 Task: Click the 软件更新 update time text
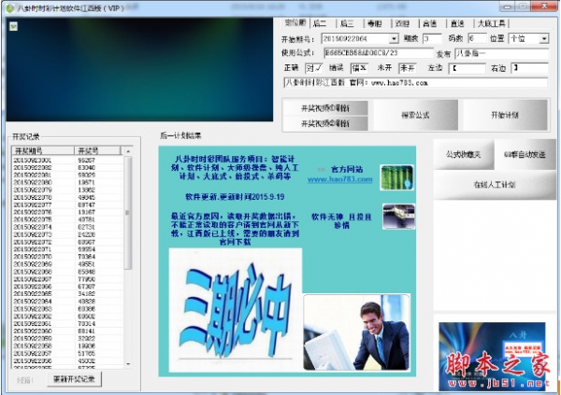coord(235,197)
